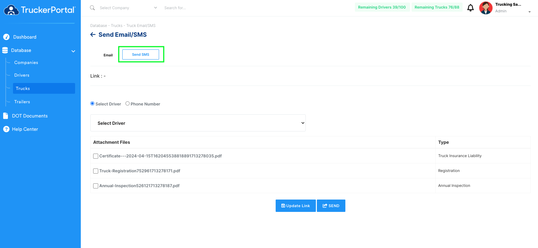Click the Attachment Files column header
The width and height of the screenshot is (538, 248).
tap(263, 142)
